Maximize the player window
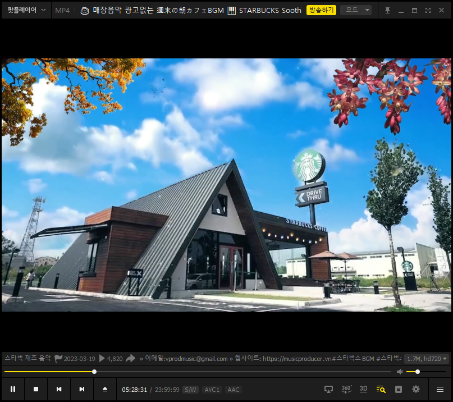 [414, 11]
